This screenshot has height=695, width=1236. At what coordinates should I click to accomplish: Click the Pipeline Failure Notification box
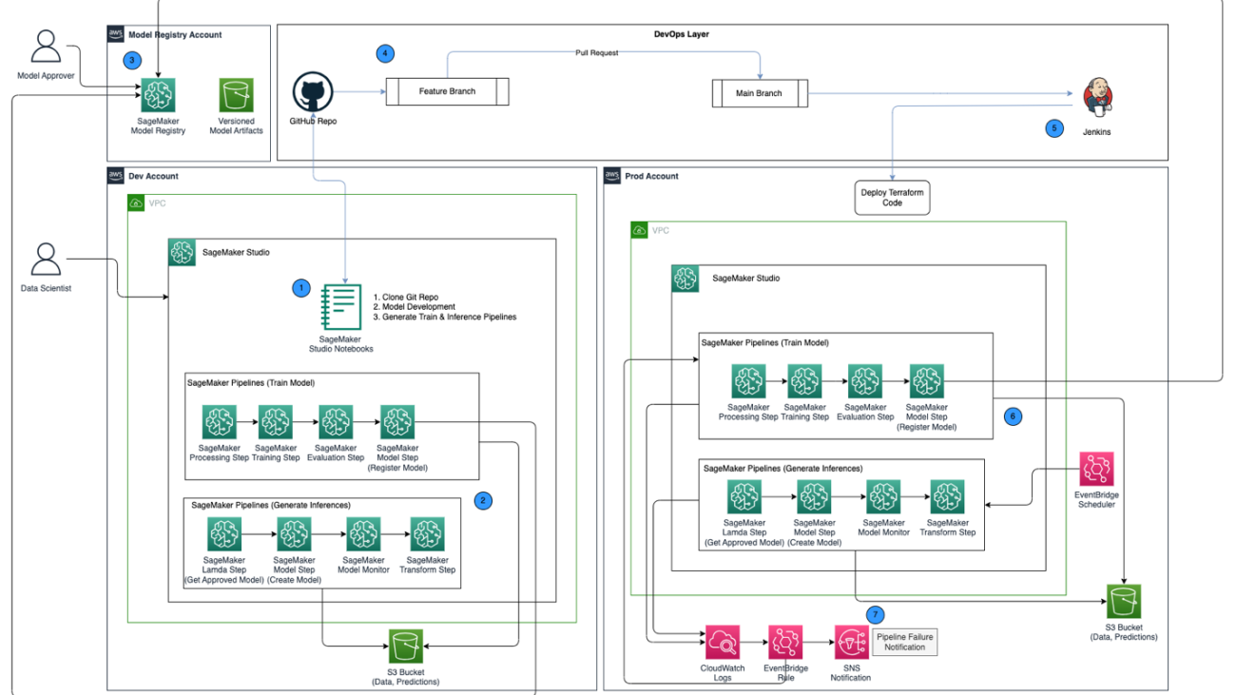point(904,642)
